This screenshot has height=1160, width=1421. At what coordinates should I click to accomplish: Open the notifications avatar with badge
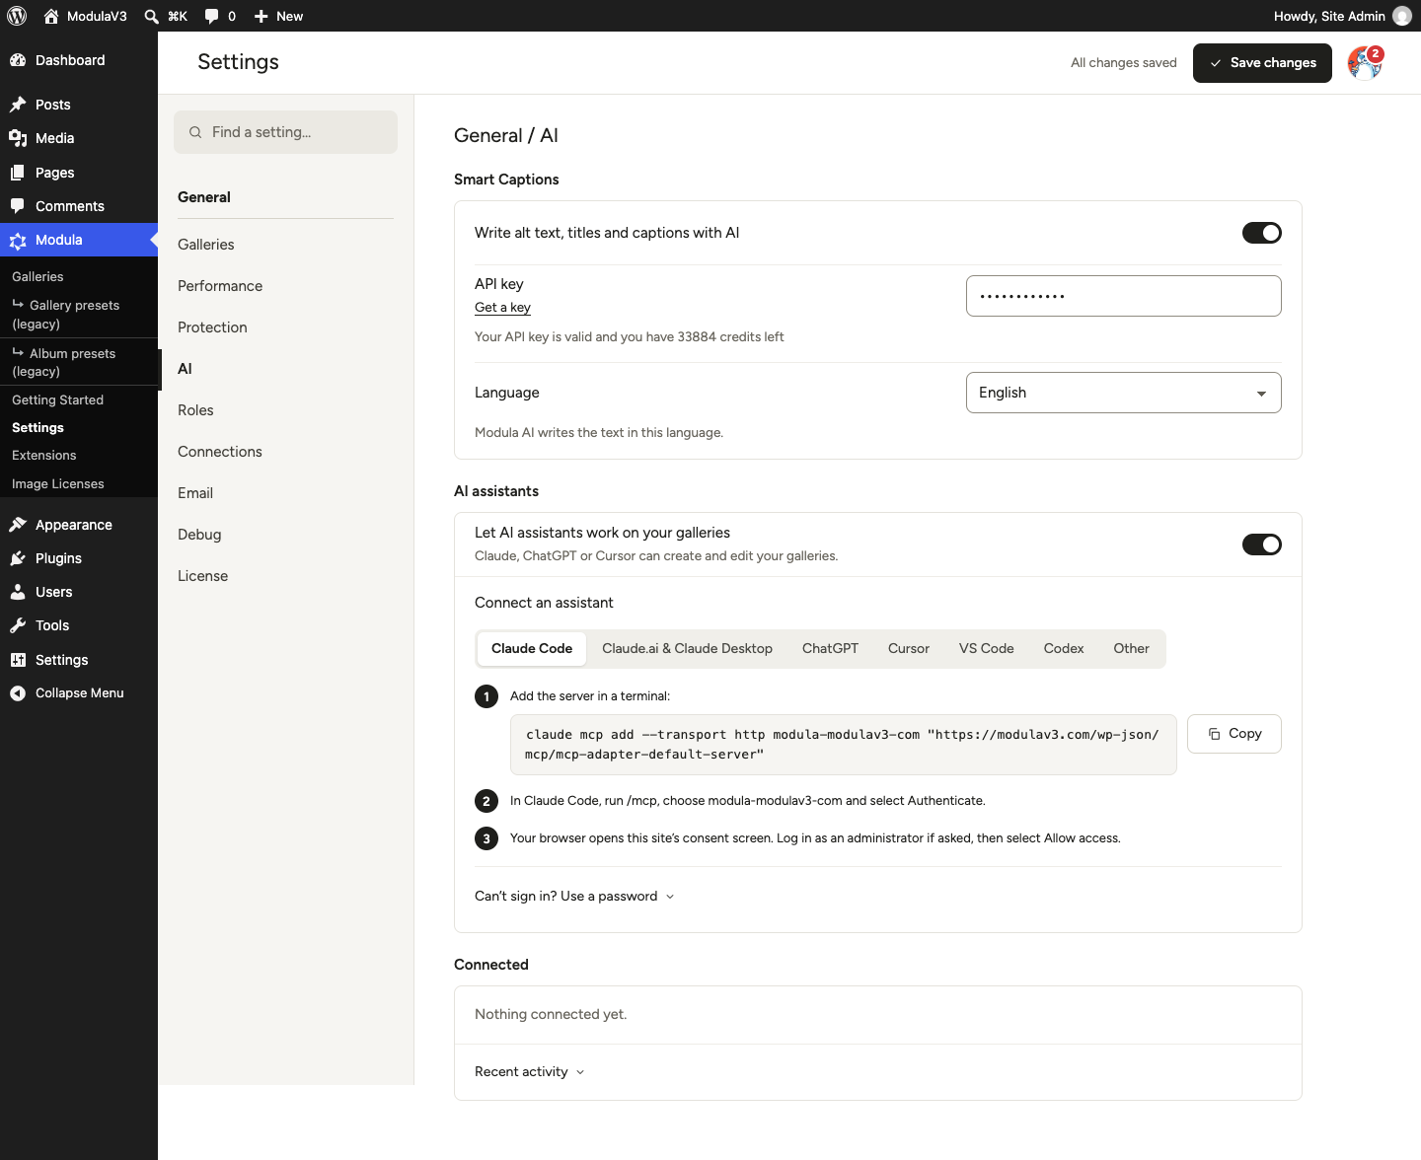click(x=1366, y=62)
